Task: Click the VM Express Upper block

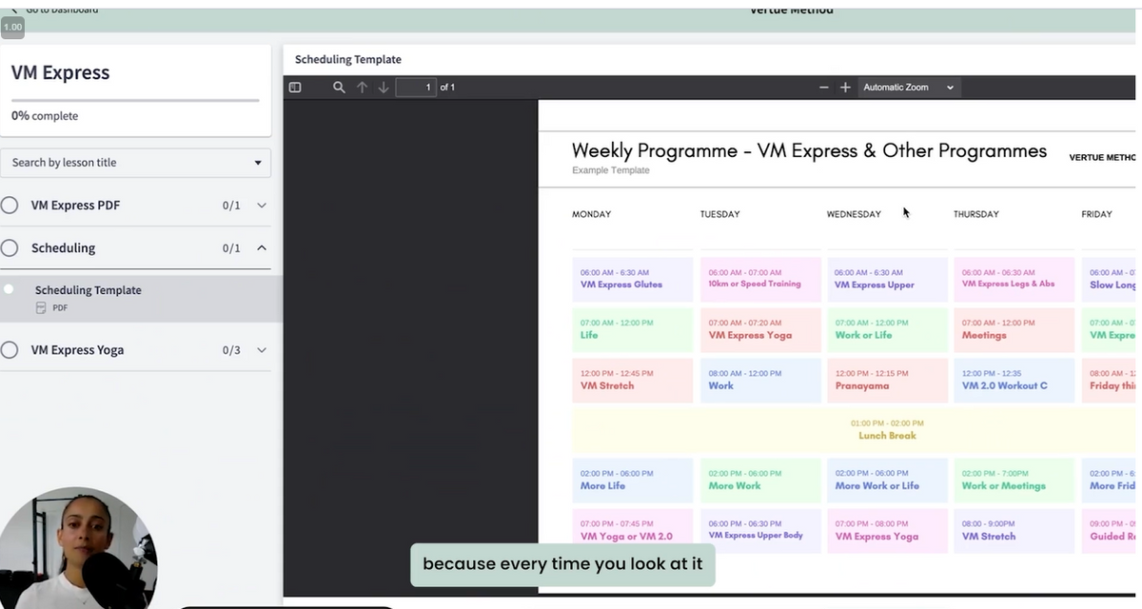Action: [887, 279]
